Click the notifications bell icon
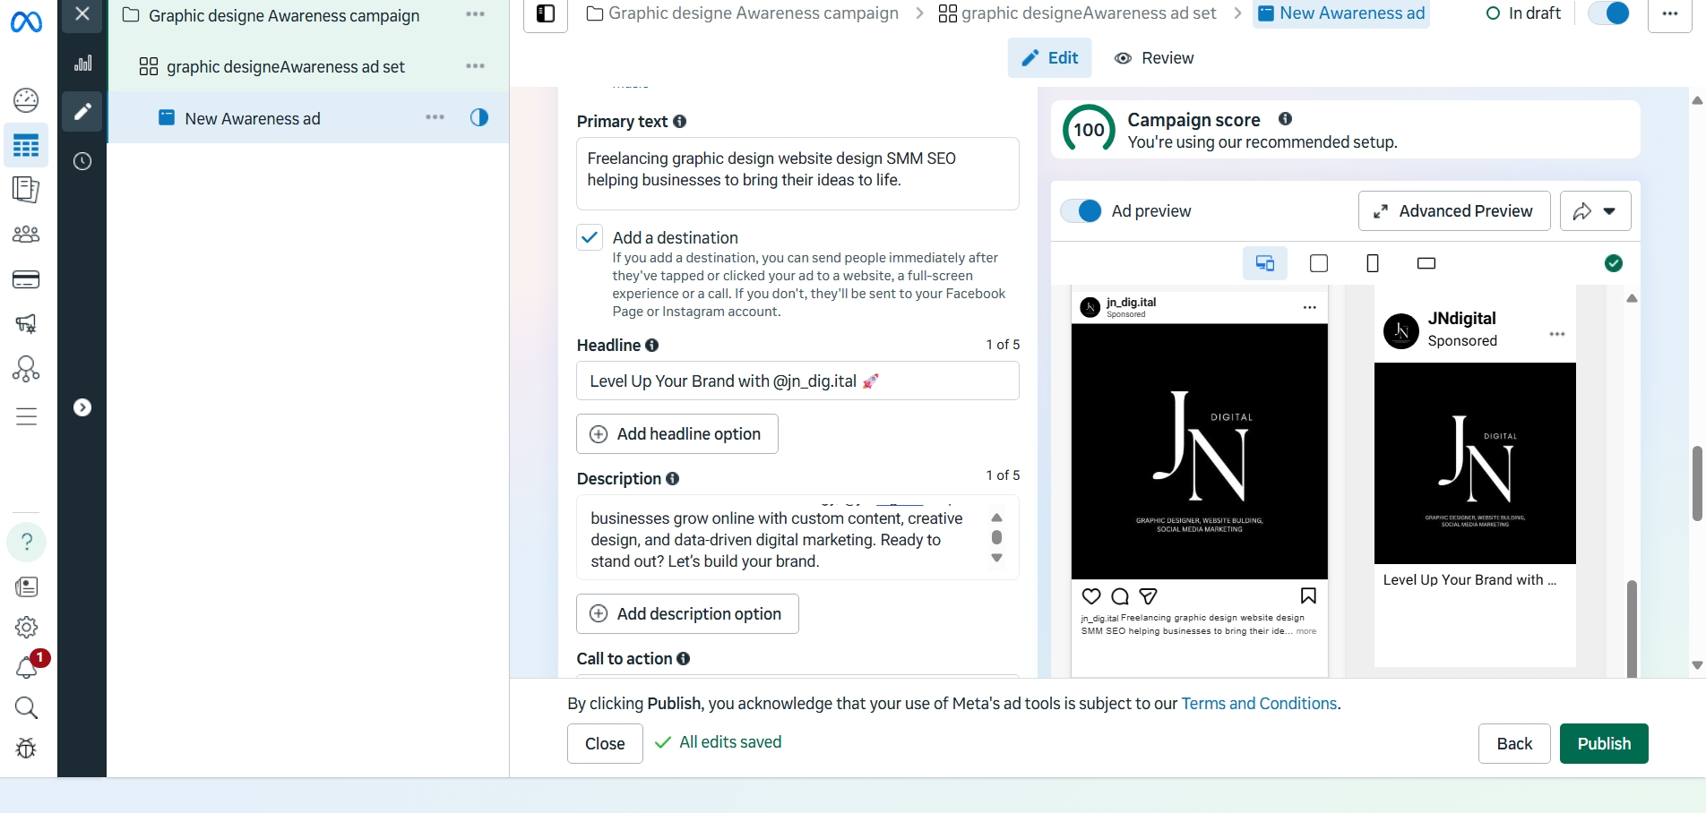 [26, 667]
